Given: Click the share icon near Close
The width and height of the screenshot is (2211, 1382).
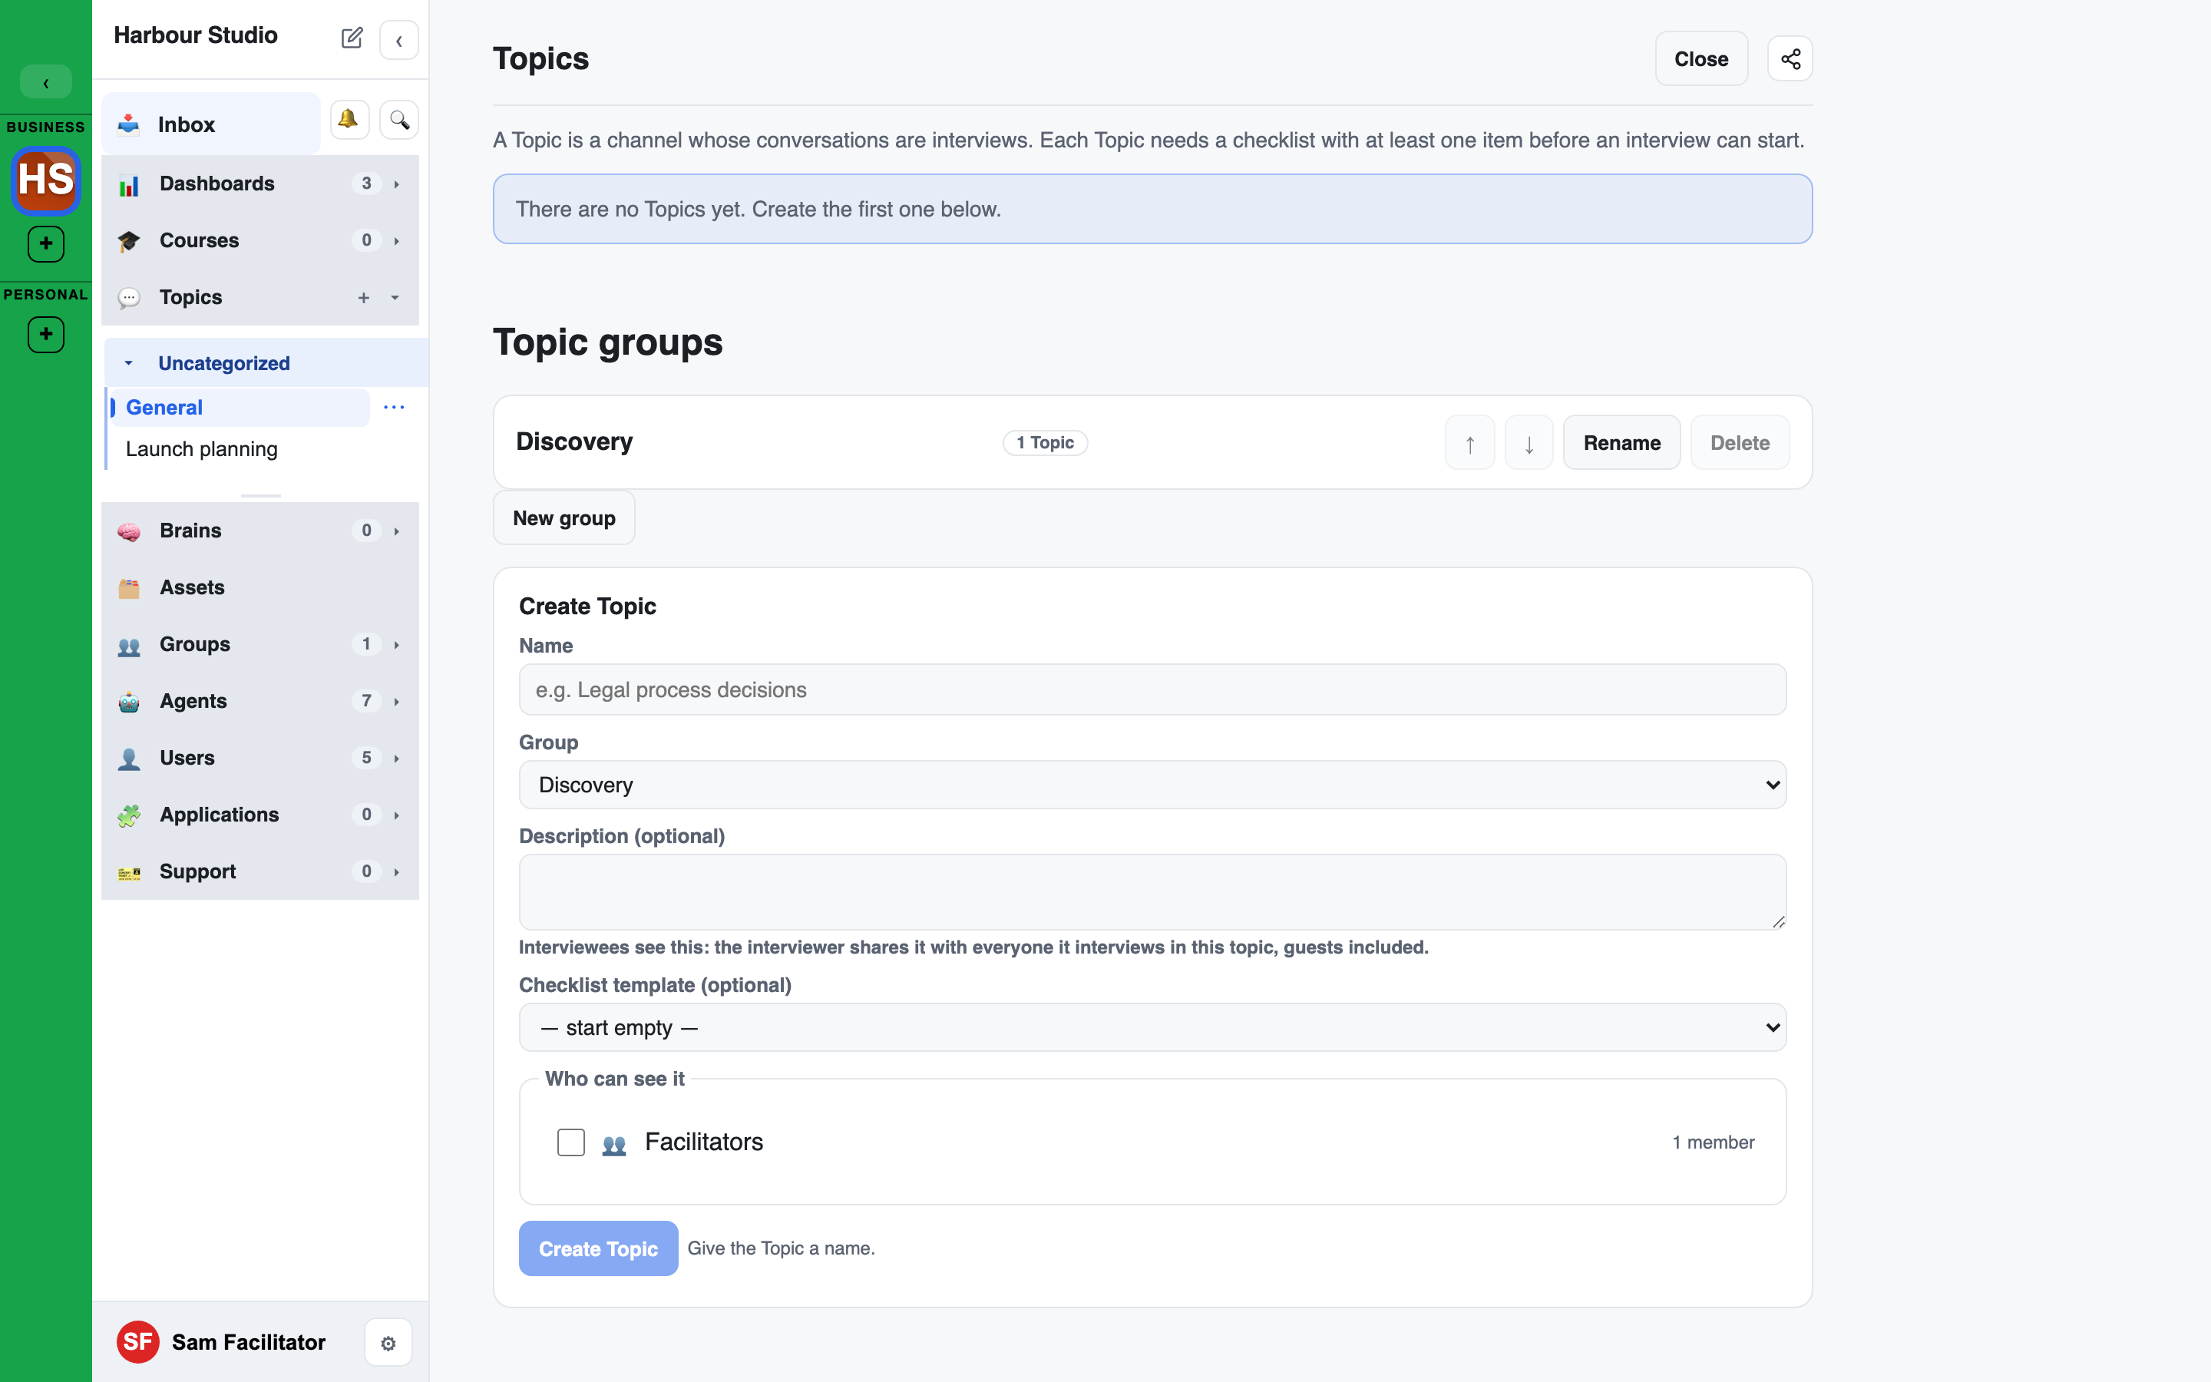Looking at the screenshot, I should point(1790,59).
